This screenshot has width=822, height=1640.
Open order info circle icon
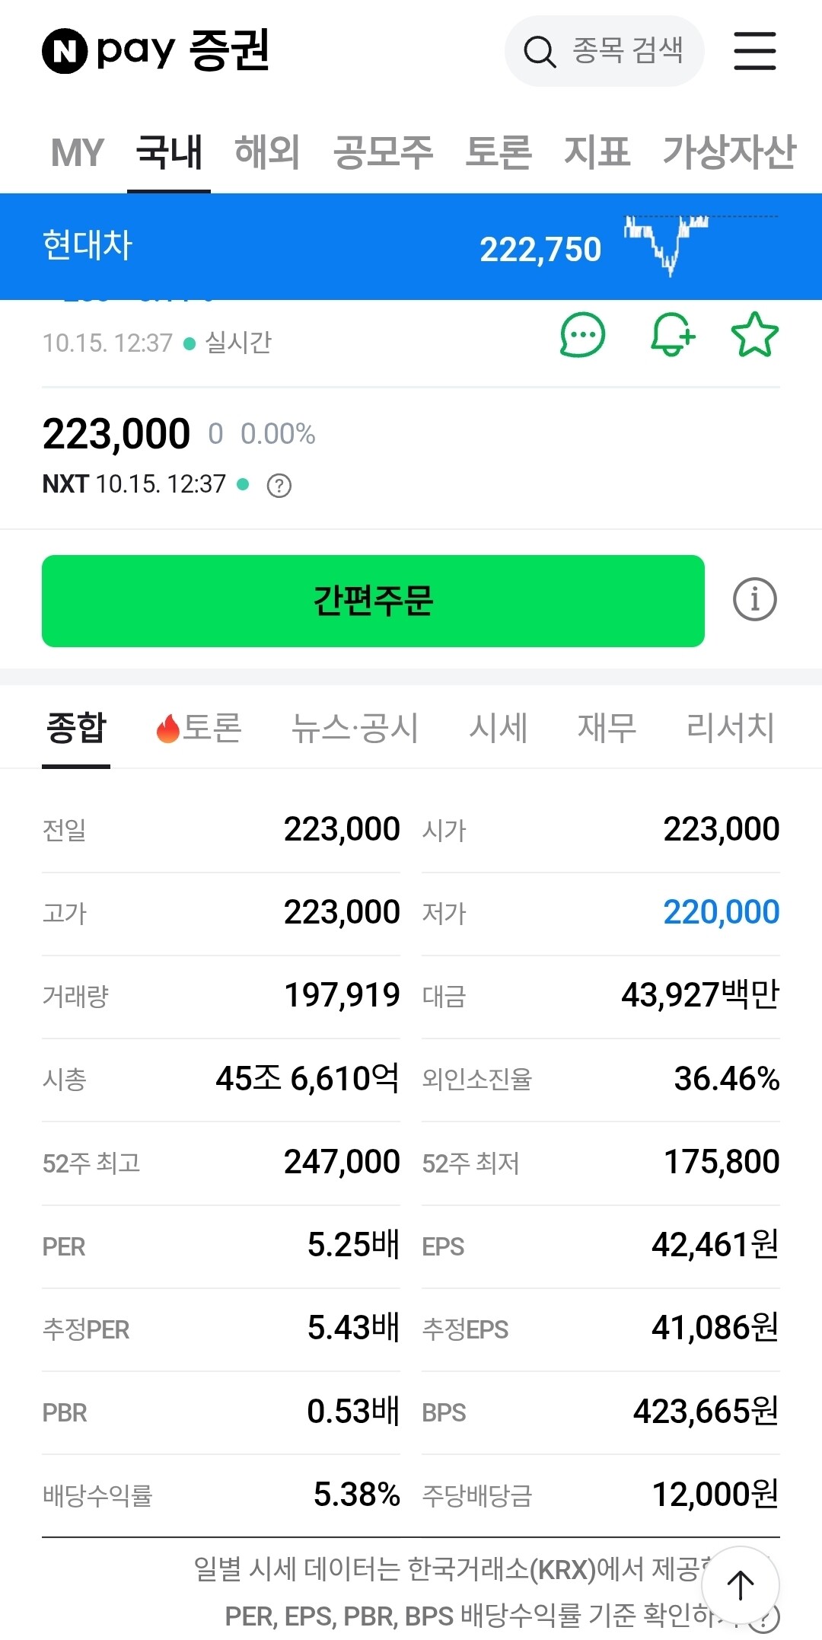coord(754,600)
